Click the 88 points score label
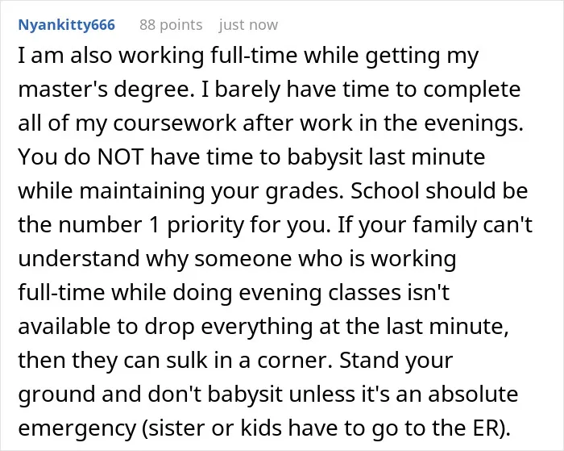Viewport: 564px width, 451px height. coord(171,25)
